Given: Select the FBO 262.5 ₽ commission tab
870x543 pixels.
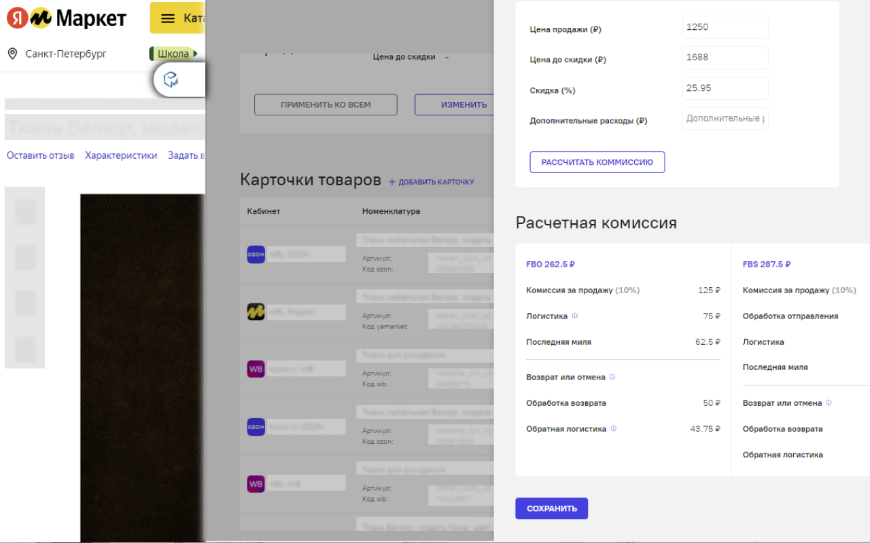Looking at the screenshot, I should 551,264.
